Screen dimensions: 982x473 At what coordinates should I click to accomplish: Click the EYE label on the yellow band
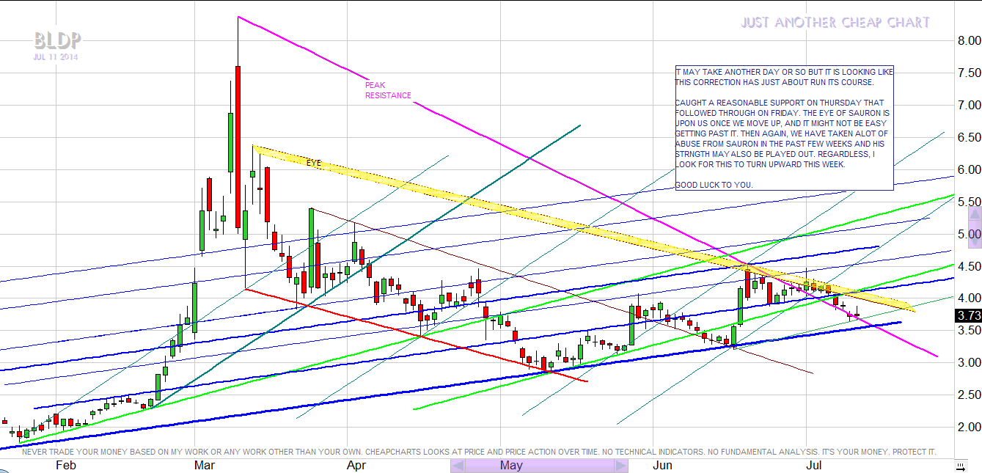tap(314, 162)
